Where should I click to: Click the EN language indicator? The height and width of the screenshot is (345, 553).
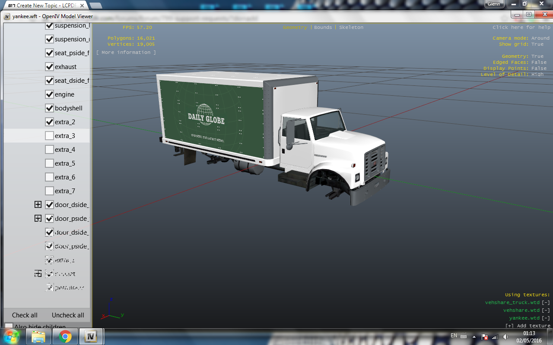pyautogui.click(x=454, y=336)
